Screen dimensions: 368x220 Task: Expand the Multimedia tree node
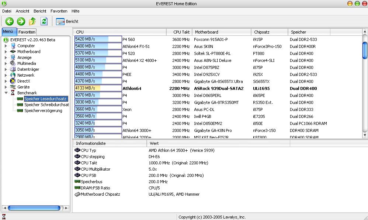[6, 63]
